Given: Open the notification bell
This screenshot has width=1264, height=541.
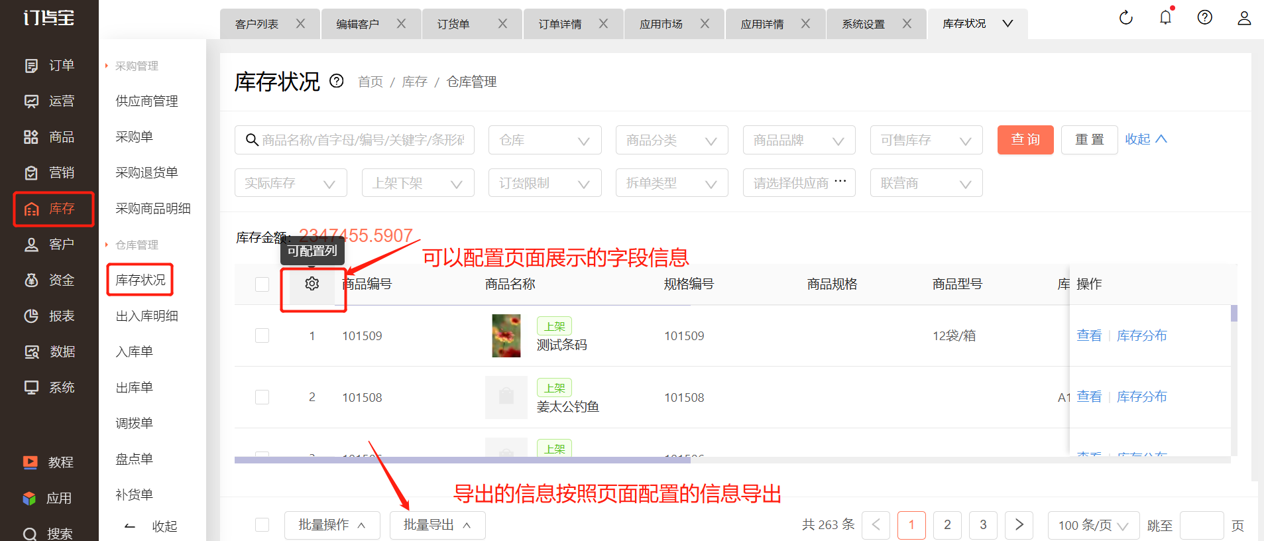Looking at the screenshot, I should (x=1165, y=18).
